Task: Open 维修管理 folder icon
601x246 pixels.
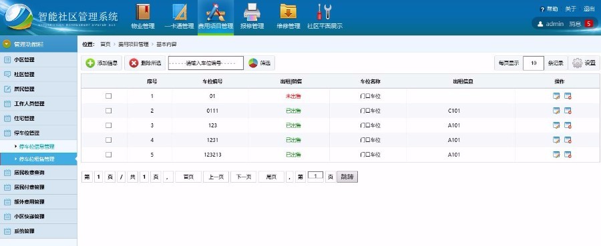Action: 288,11
